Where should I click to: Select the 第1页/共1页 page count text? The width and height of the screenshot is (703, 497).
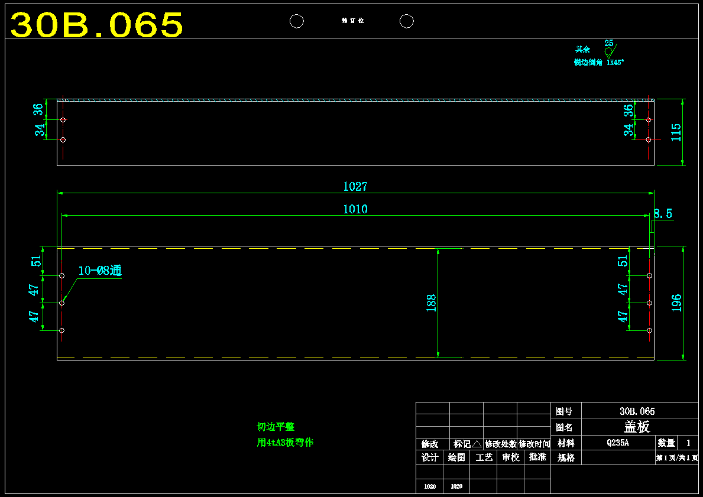click(677, 458)
